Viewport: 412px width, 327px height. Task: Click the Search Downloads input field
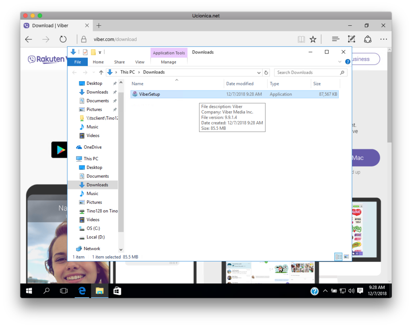(308, 72)
